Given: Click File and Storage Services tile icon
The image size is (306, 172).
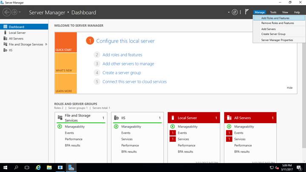Looking at the screenshot, I should coord(60,117).
